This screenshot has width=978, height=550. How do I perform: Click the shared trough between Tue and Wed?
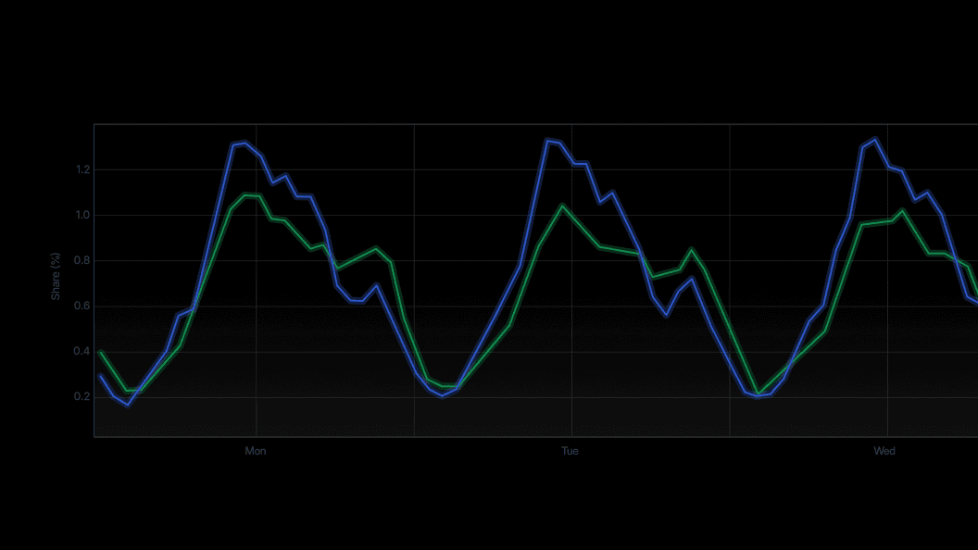tap(758, 395)
